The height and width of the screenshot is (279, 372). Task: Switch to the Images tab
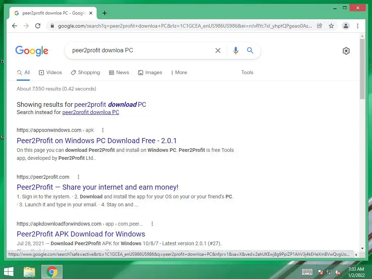point(150,73)
